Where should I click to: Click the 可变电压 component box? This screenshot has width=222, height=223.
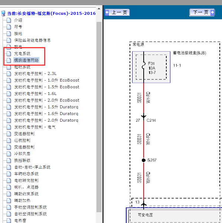174,215
